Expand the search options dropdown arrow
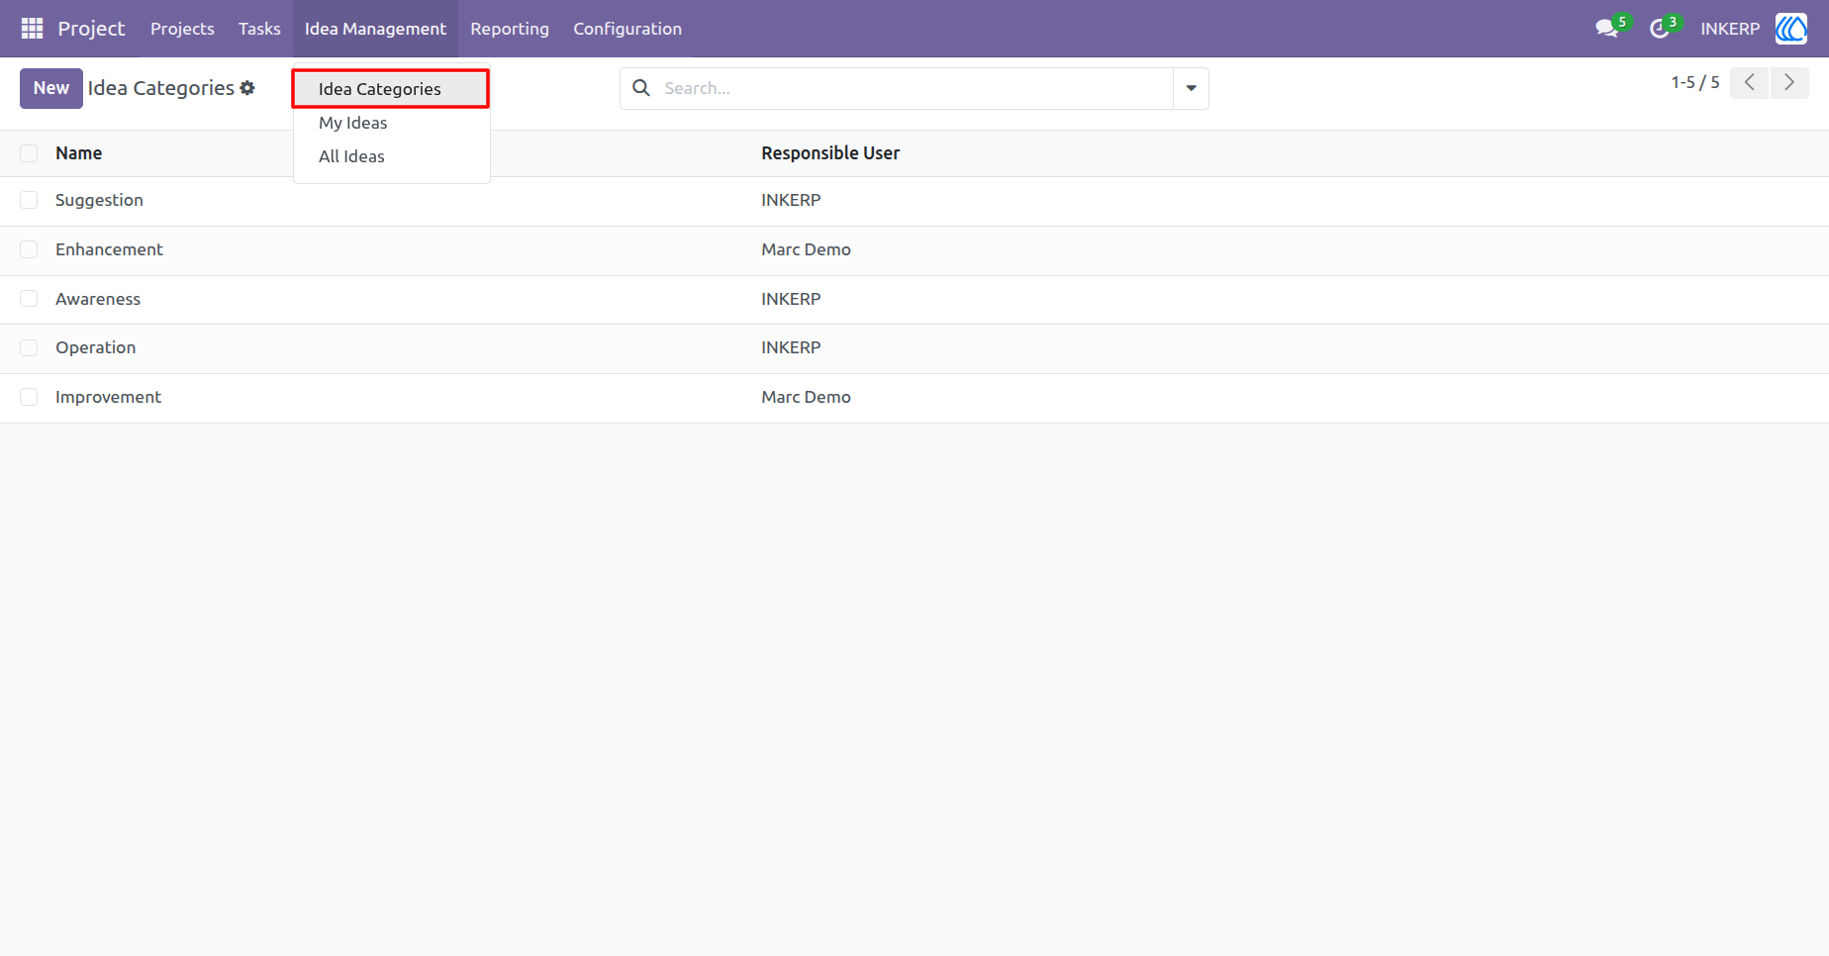Screen dimensions: 1829x956 point(1192,88)
